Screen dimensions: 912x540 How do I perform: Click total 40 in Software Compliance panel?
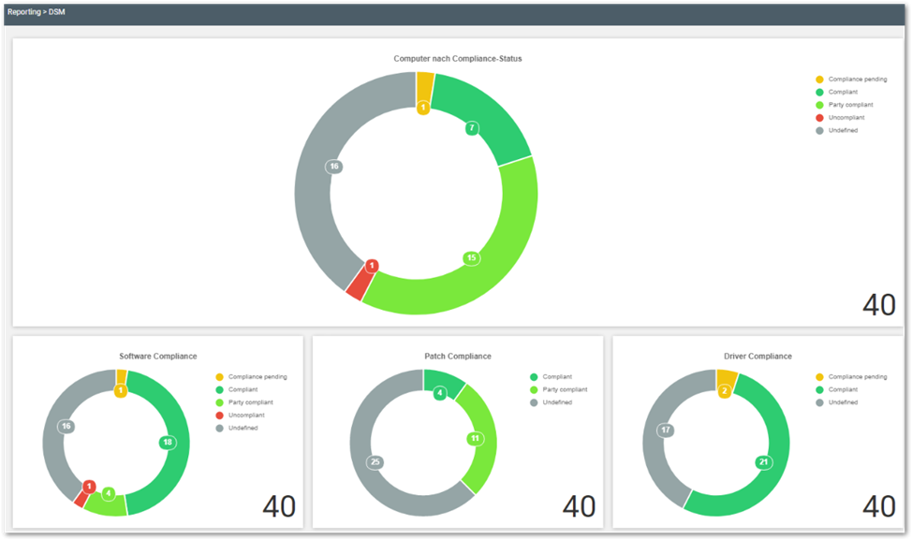[279, 506]
